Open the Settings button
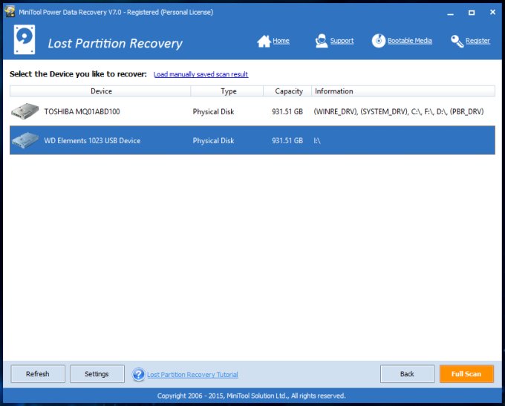505x406 pixels. pyautogui.click(x=97, y=374)
